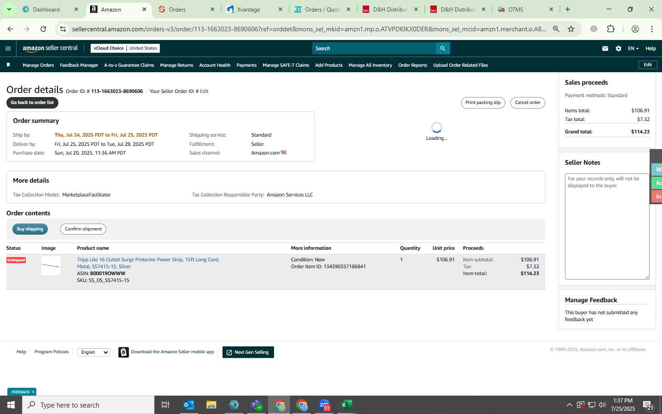
Task: Click the browser back arrow
Action: 10,29
